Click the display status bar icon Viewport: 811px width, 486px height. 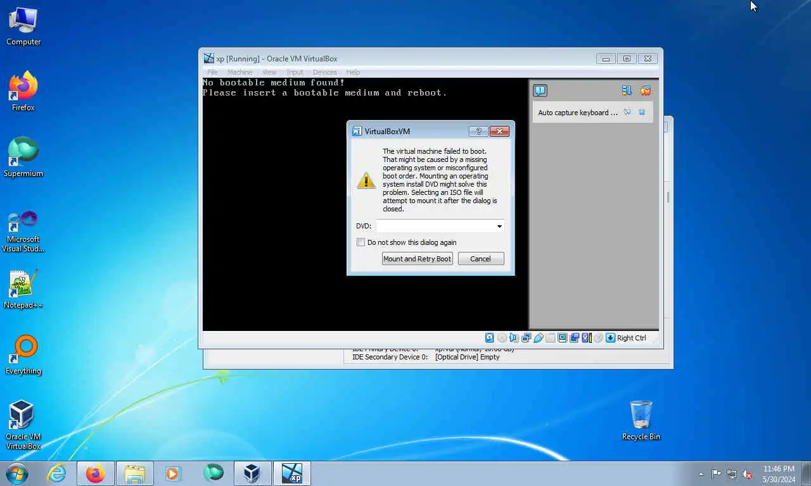pyautogui.click(x=562, y=338)
